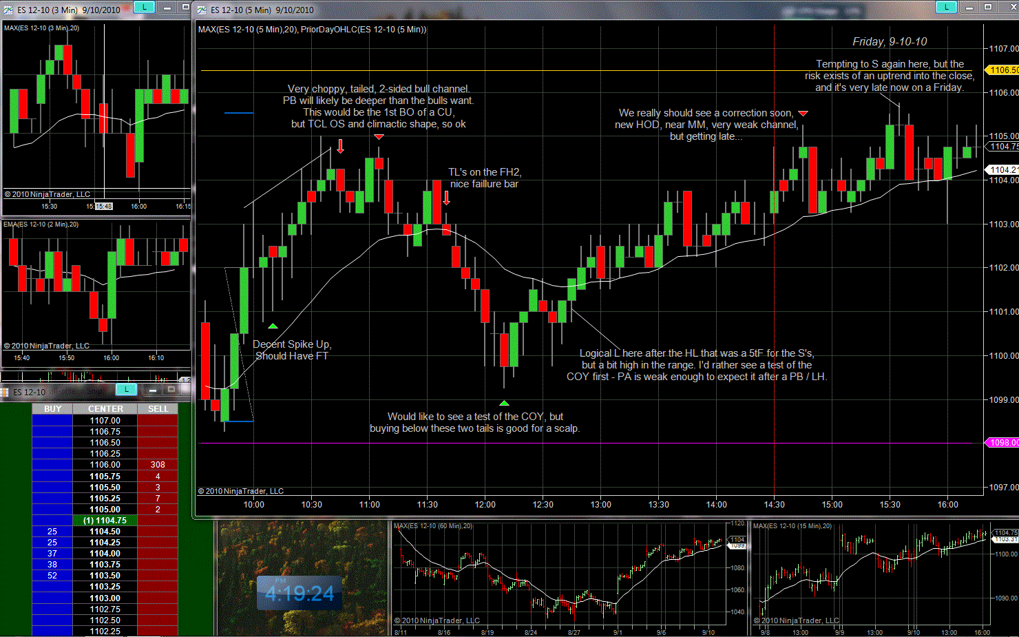Minimize the SuperDOM ES 12-10 window
The height and width of the screenshot is (637, 1019).
coord(152,390)
